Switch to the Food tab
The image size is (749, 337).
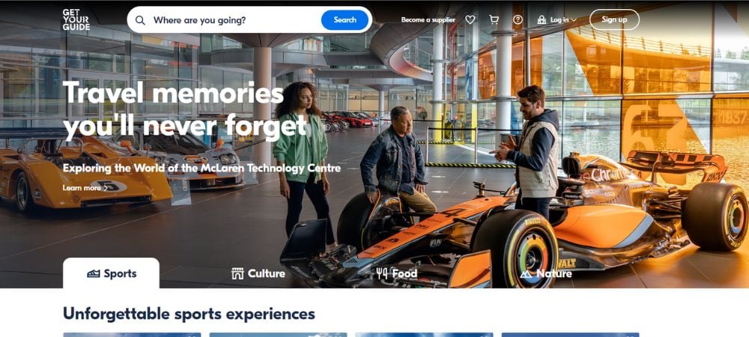pos(397,273)
